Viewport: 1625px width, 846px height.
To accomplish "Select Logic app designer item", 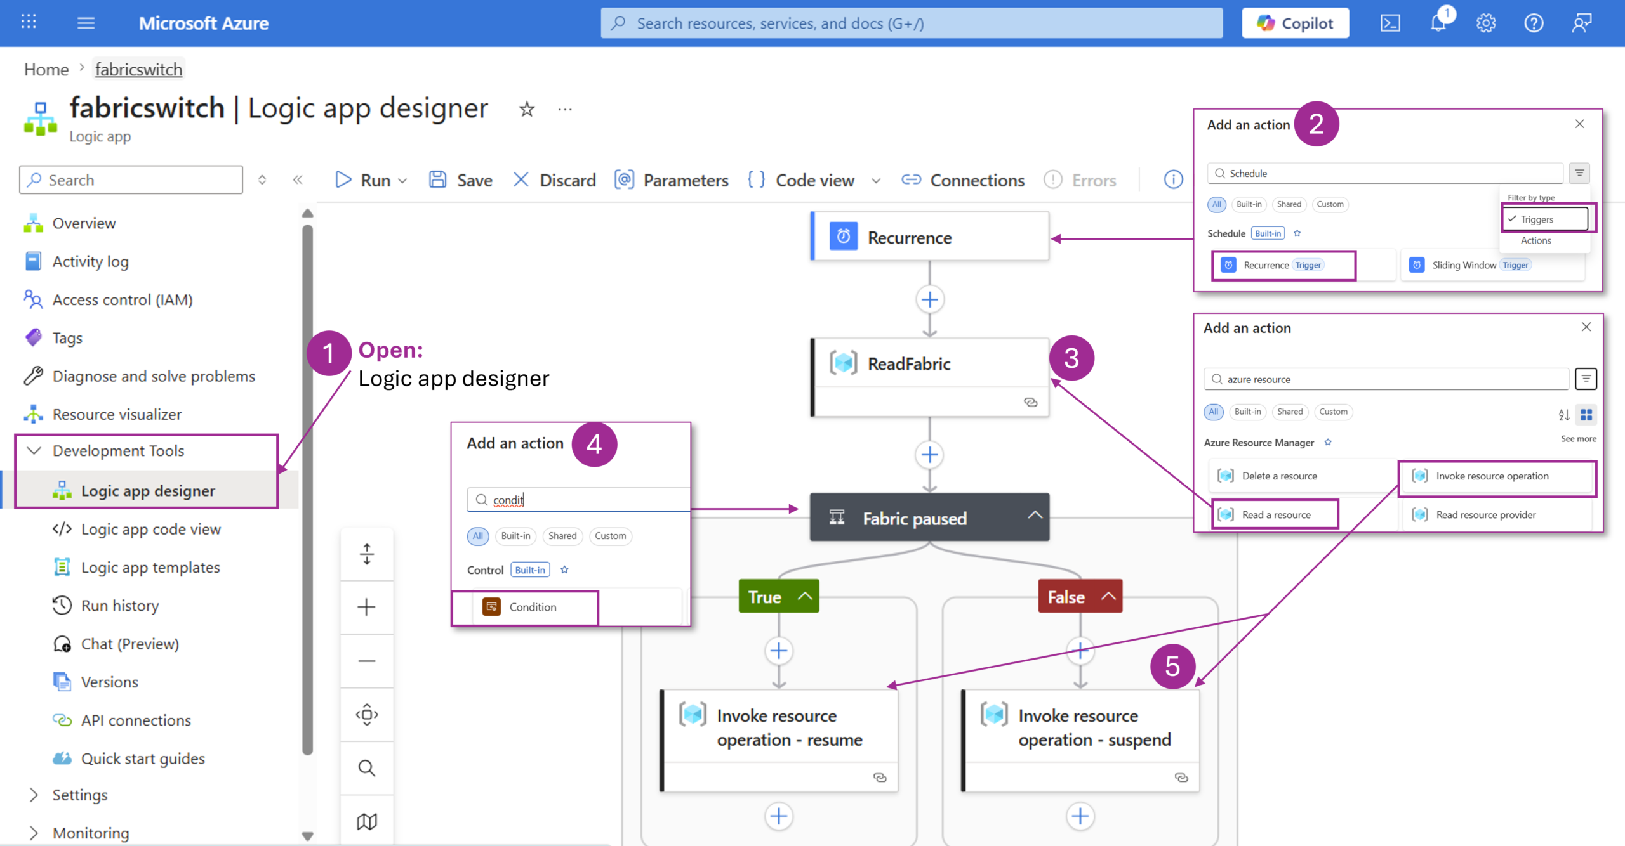I will pos(148,490).
